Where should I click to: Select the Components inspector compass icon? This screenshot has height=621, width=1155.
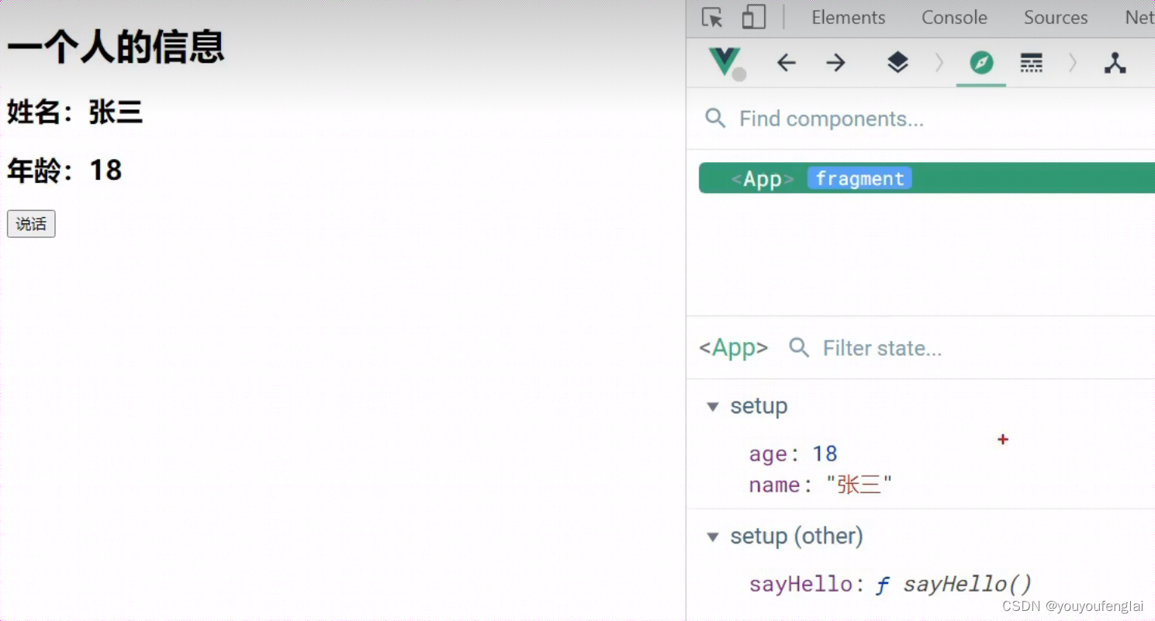click(981, 63)
